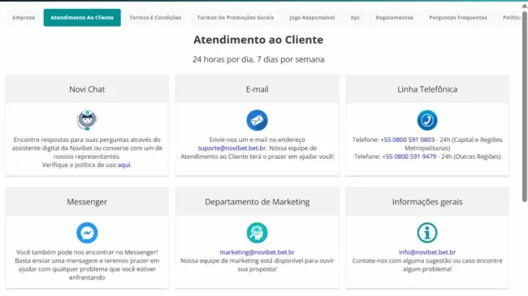
Task: Click the 'Linha Telefônica' card header
Action: (x=427, y=89)
